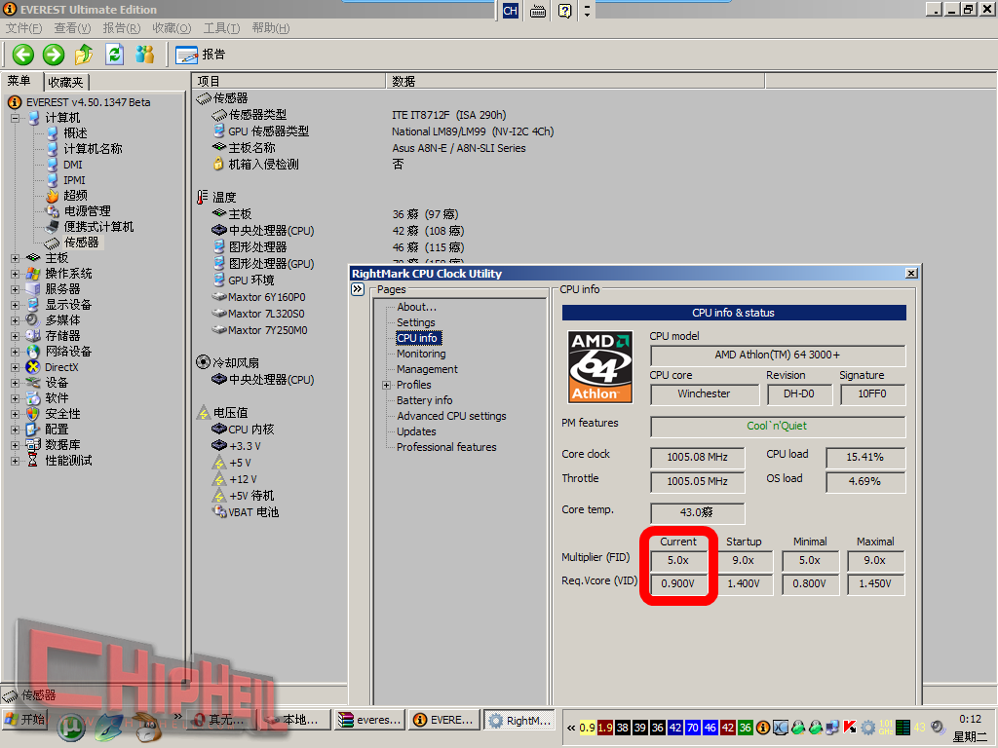Open the Updates page in RightMark
998x748 pixels.
[416, 431]
